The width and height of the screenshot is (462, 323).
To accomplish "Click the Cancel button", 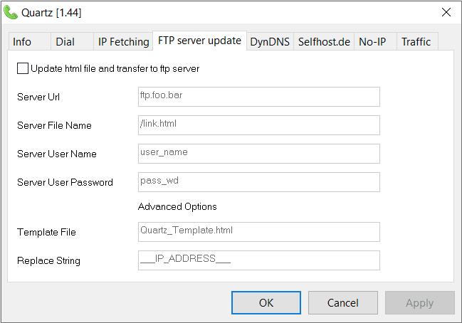I will [x=342, y=303].
